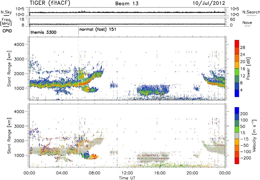
Task: Click the date '10/Jul/2012'
Action: coord(209,3)
